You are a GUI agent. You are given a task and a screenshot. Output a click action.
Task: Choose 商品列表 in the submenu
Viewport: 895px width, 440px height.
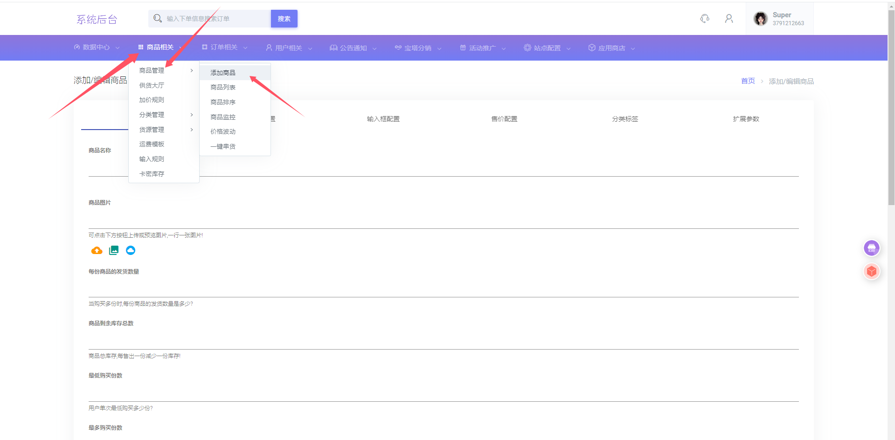223,87
